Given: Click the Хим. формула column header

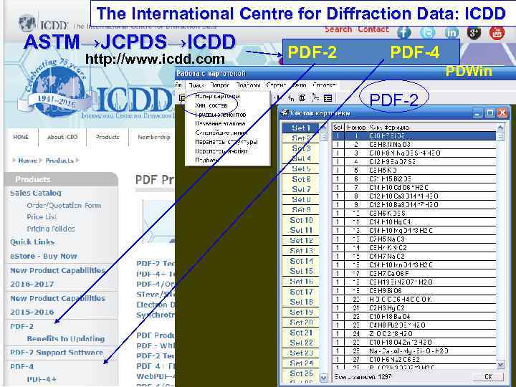Looking at the screenshot, I should point(431,128).
